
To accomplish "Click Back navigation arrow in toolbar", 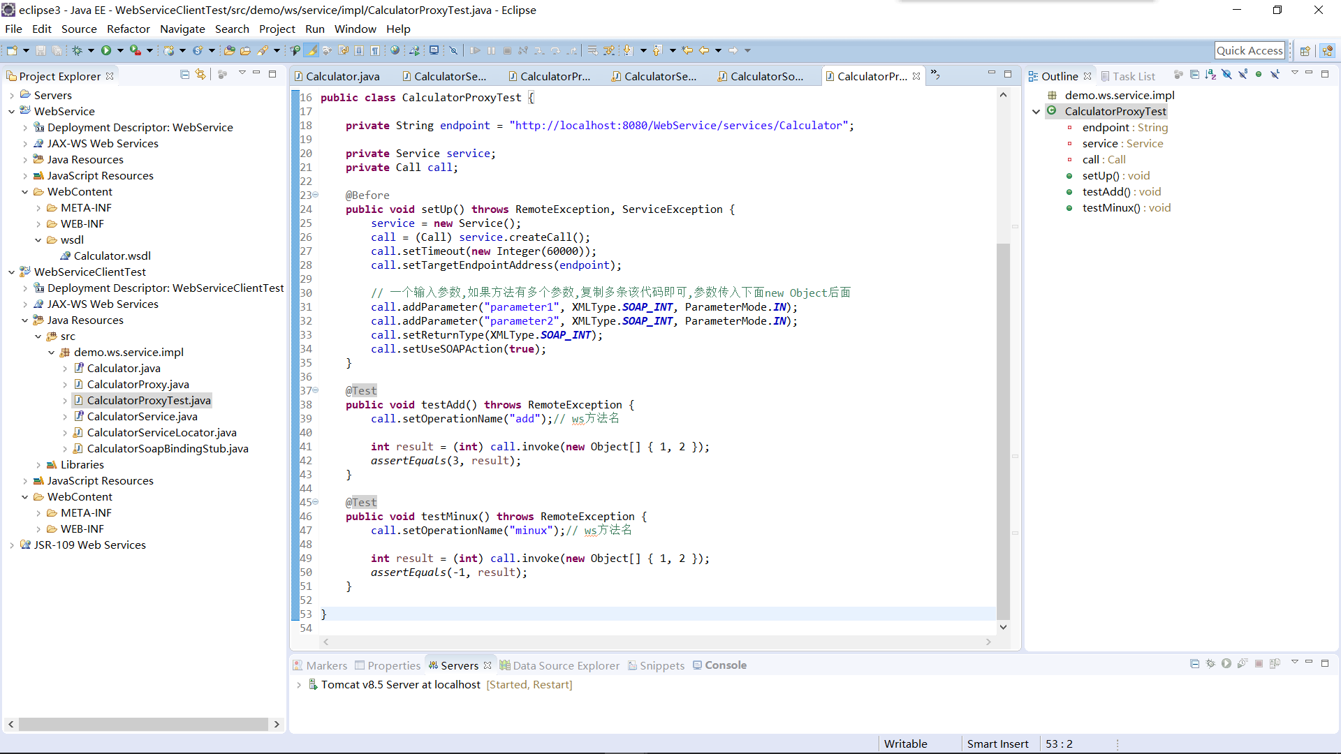I will coord(704,50).
